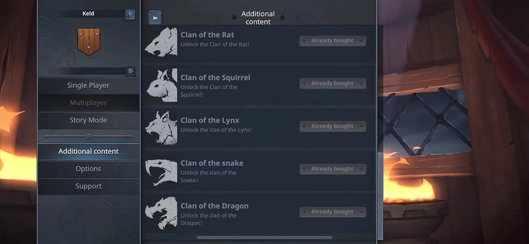Click Already bought for Clan of the Rat
529x244 pixels.
coord(333,40)
